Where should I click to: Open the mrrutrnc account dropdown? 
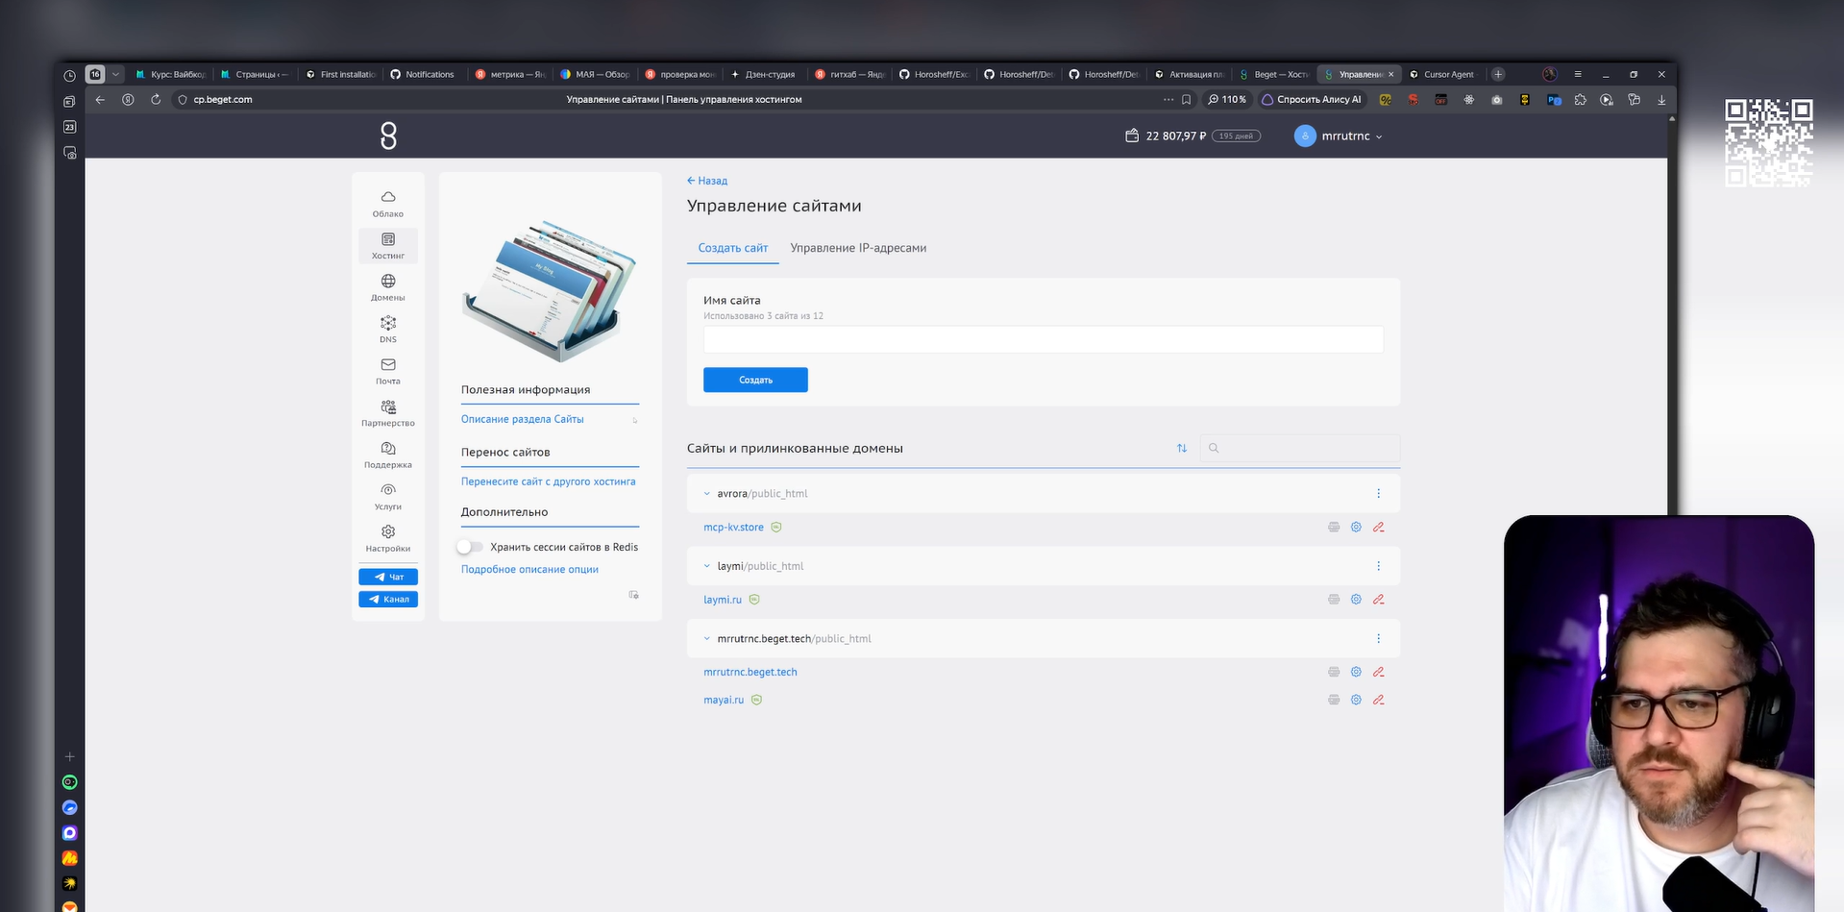(1339, 136)
